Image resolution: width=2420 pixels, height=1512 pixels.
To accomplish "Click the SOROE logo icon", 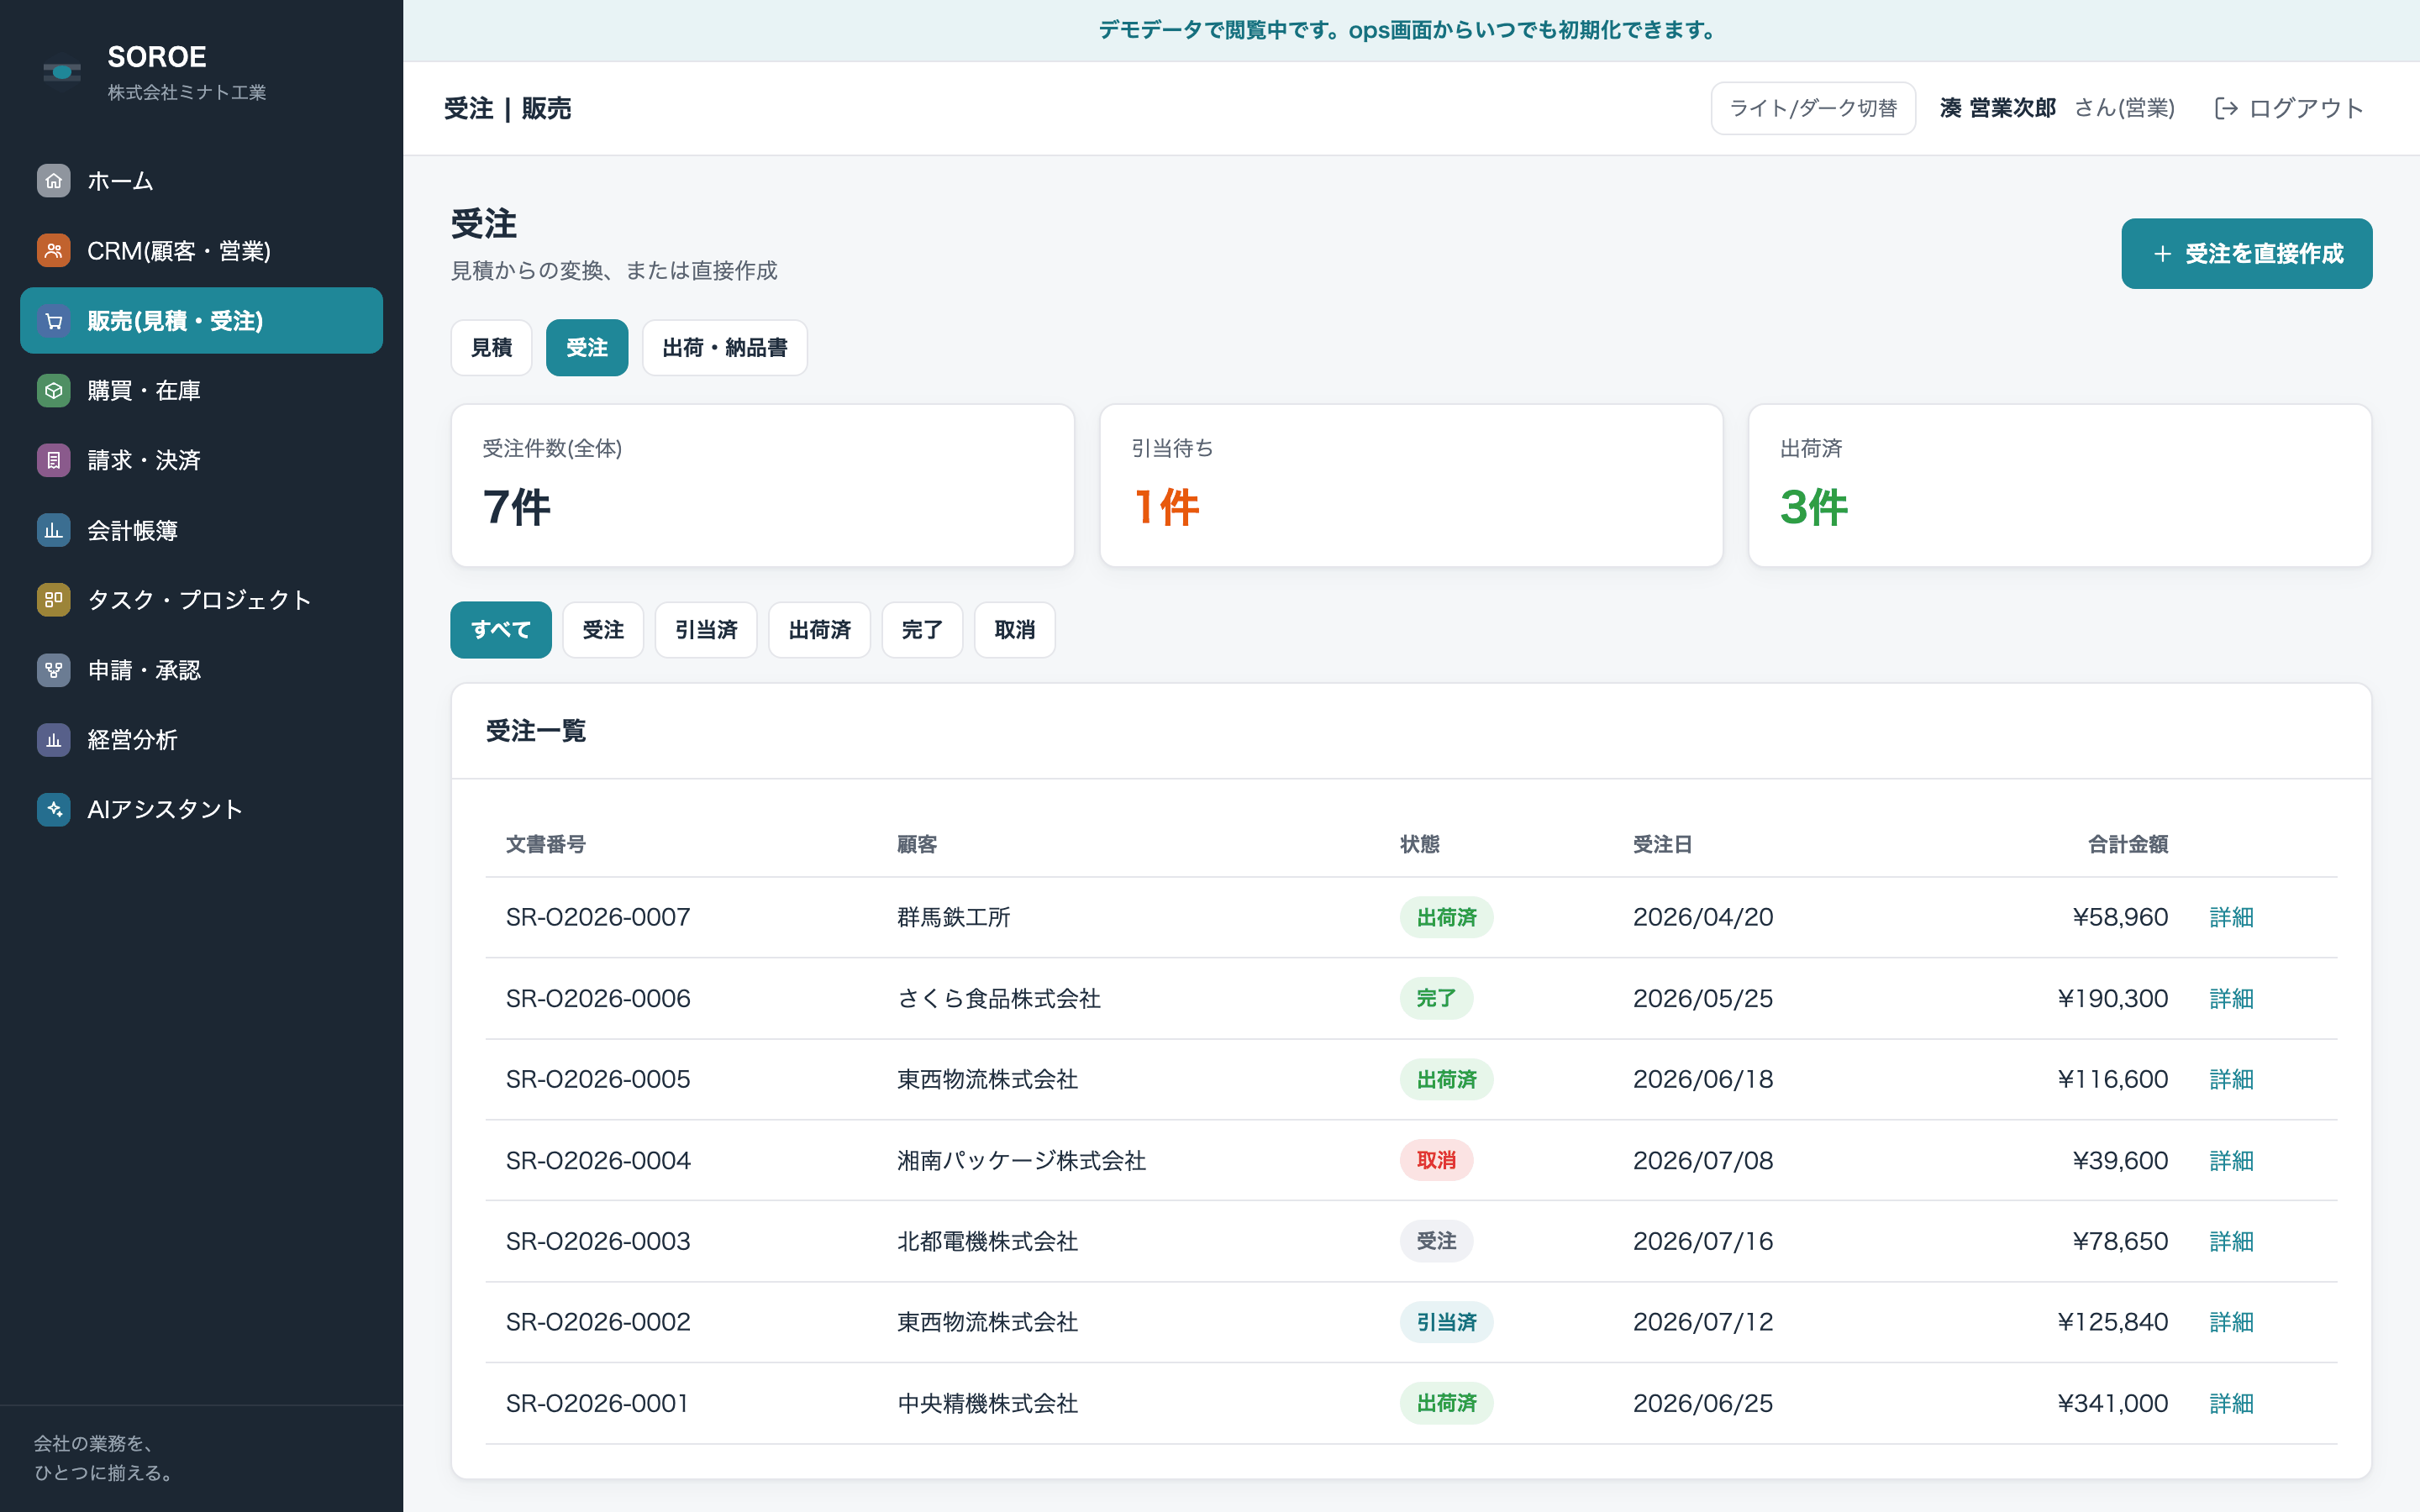I will (x=62, y=72).
